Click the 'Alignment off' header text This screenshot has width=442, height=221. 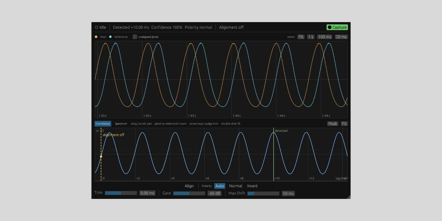[x=231, y=27]
